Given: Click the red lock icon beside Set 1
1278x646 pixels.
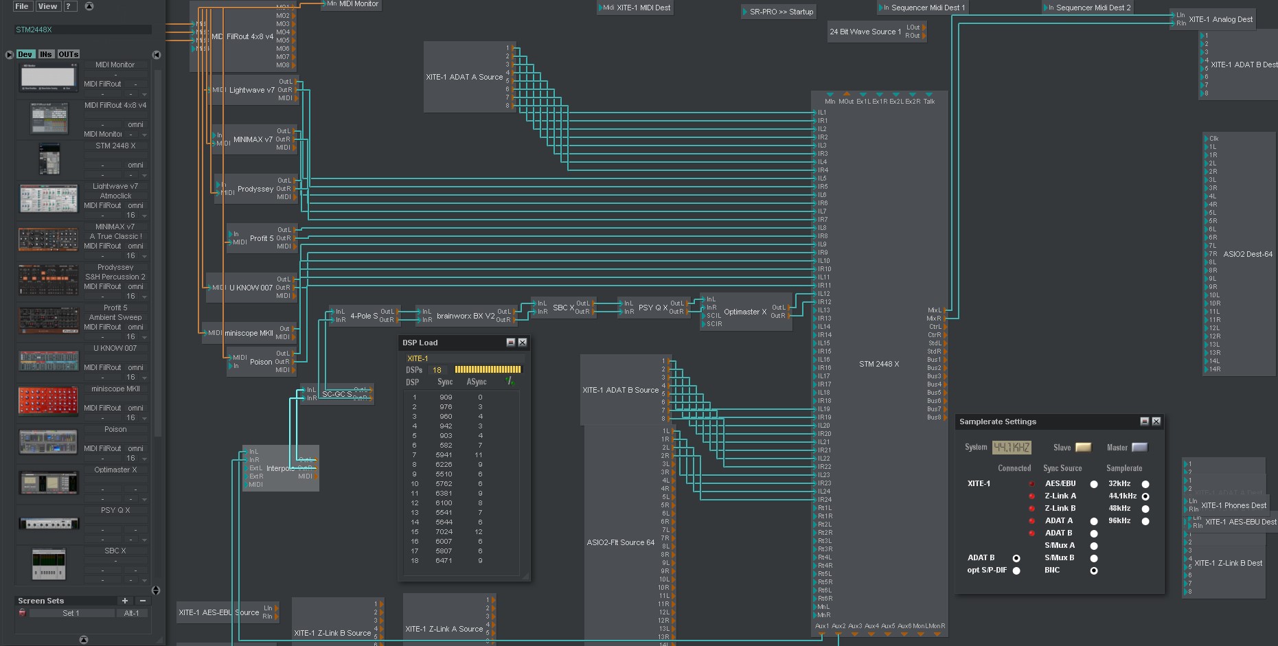Looking at the screenshot, I should pos(22,612).
